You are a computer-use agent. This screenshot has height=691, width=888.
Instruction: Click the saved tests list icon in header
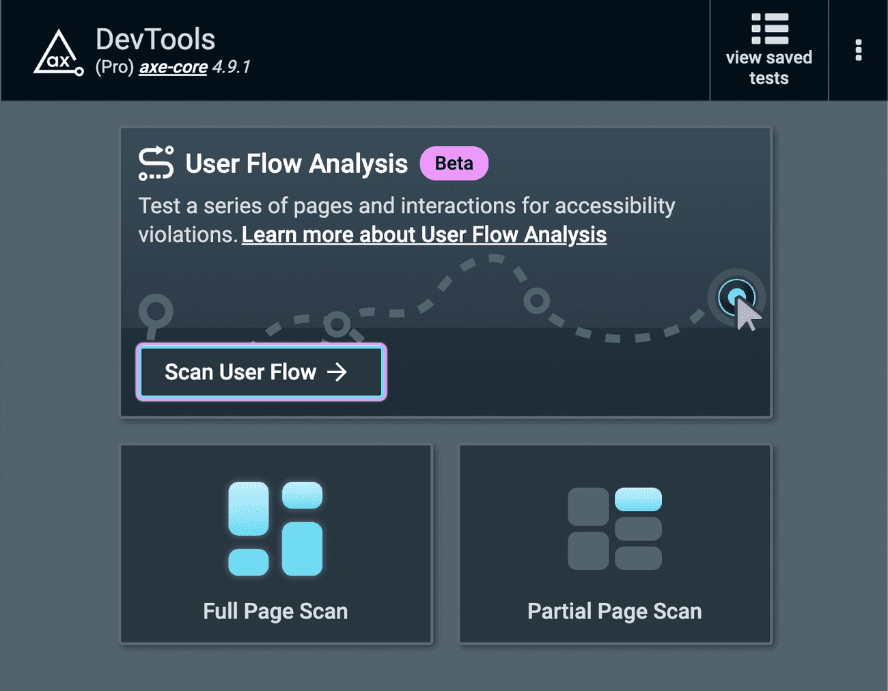(x=769, y=29)
